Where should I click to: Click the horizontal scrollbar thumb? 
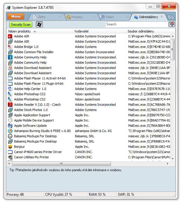coord(61,164)
